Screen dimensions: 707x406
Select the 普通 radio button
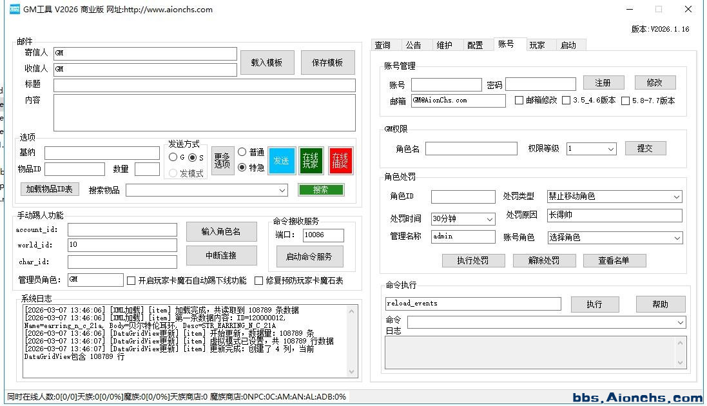(242, 152)
